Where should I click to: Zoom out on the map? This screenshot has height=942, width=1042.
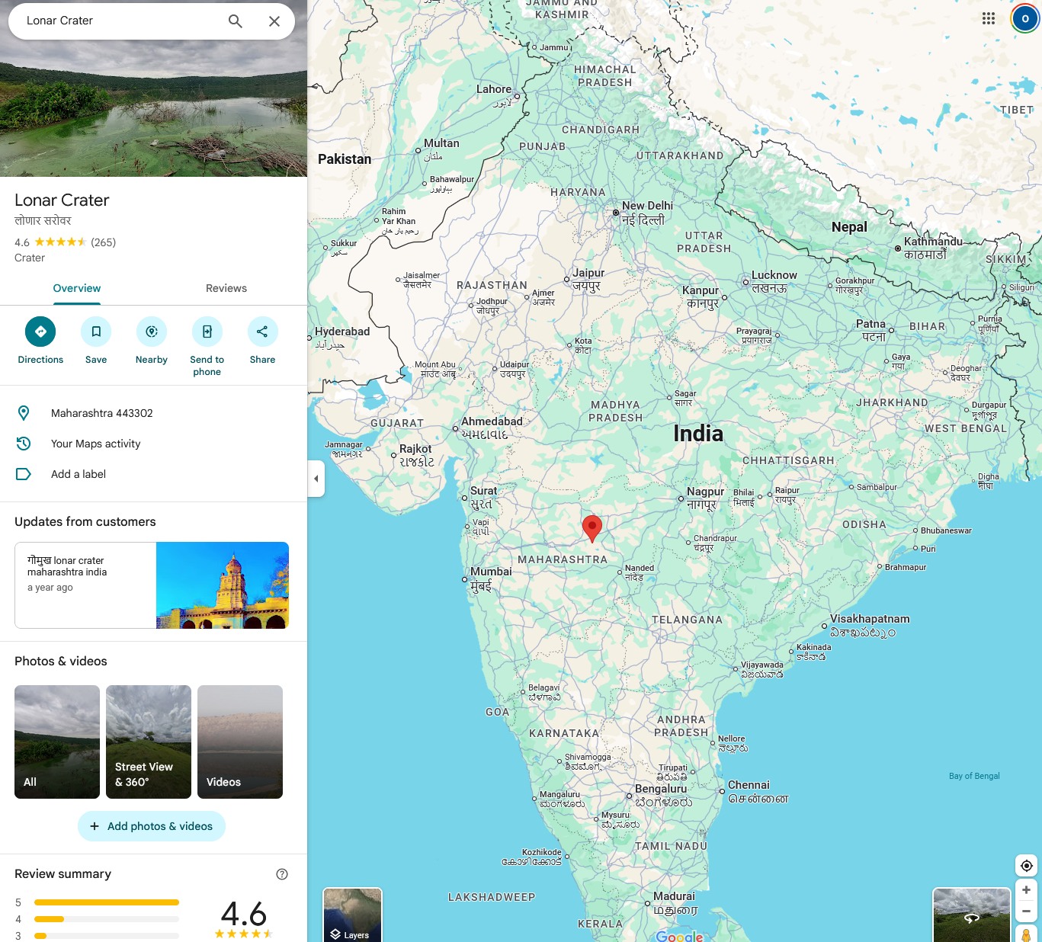1026,911
